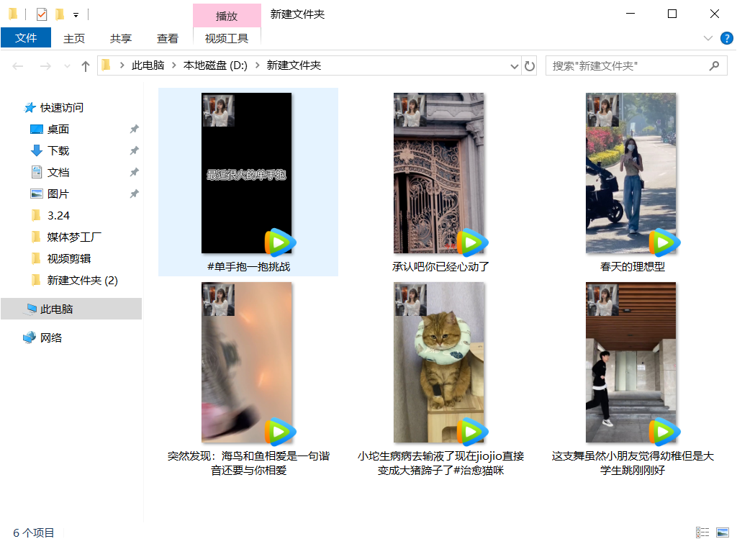Click the file name 承认吧你已经心动了
The height and width of the screenshot is (544, 737).
(440, 267)
